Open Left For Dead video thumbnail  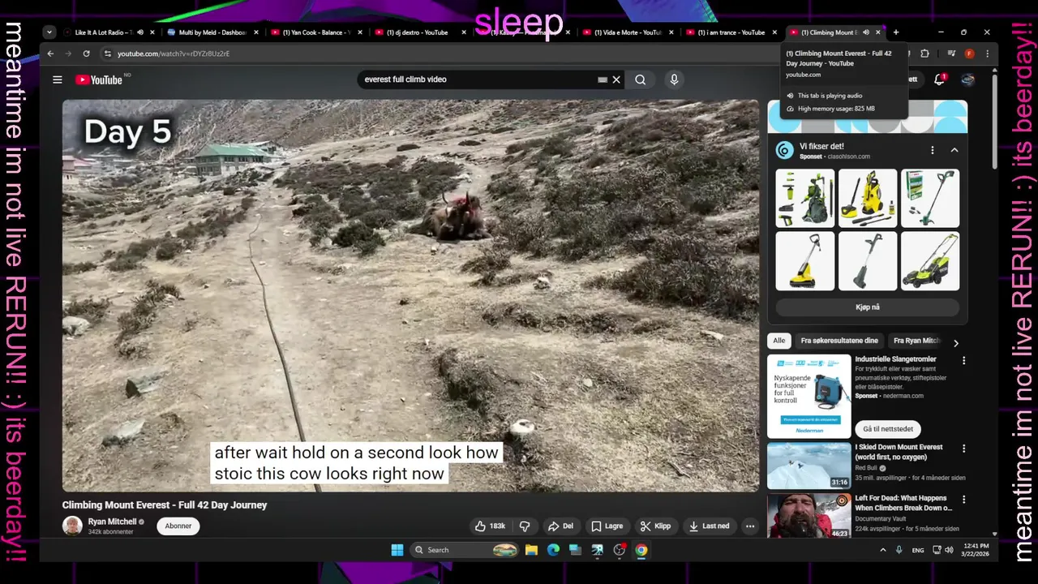coord(809,516)
